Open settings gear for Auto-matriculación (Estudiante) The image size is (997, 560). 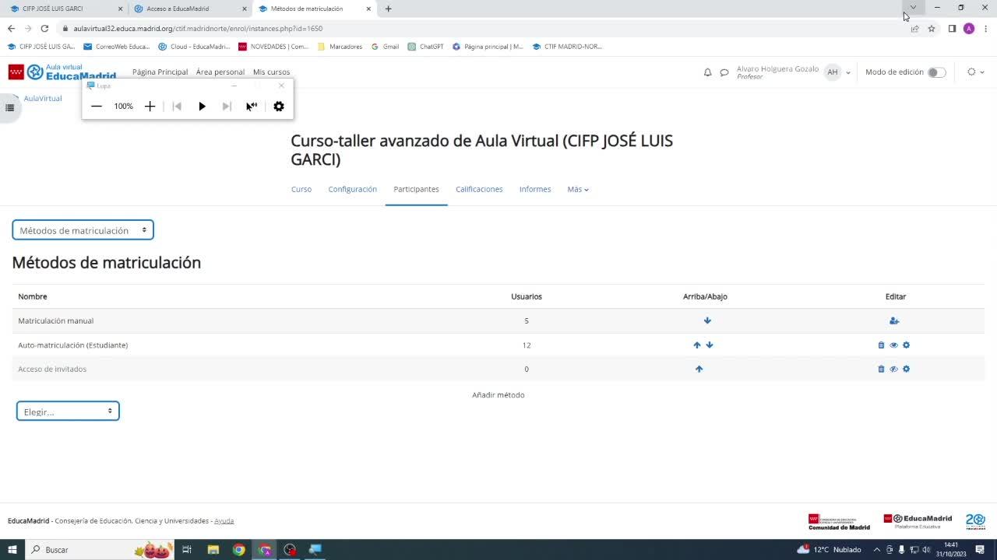pyautogui.click(x=906, y=345)
